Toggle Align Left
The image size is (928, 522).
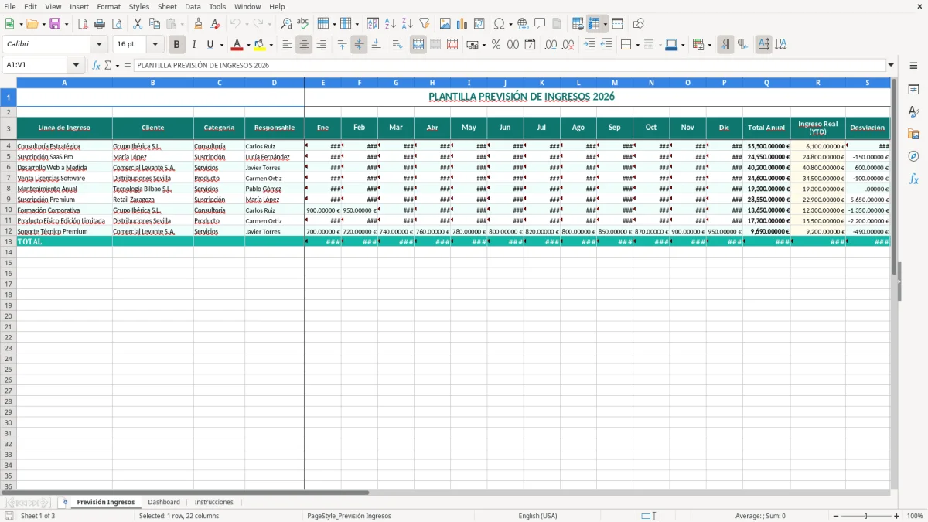coord(288,45)
